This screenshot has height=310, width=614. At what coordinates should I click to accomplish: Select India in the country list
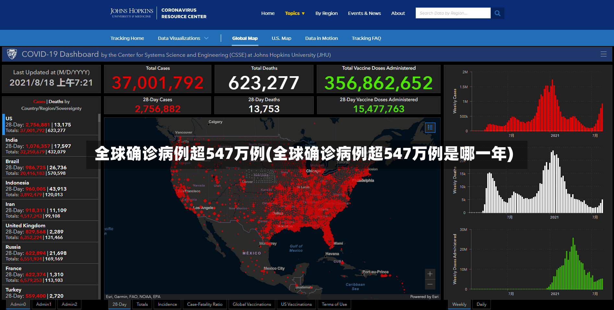click(x=50, y=146)
